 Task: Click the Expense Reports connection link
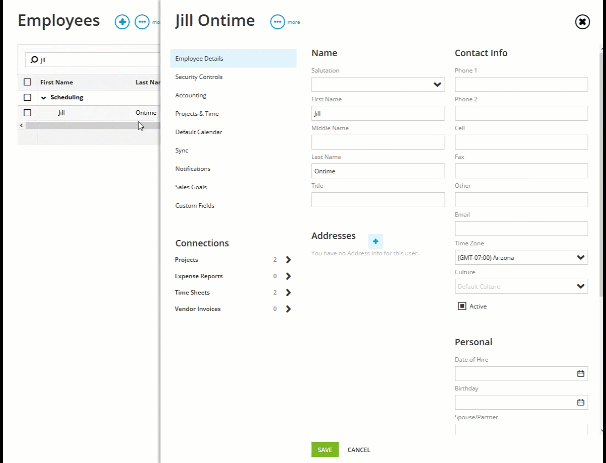click(x=199, y=276)
